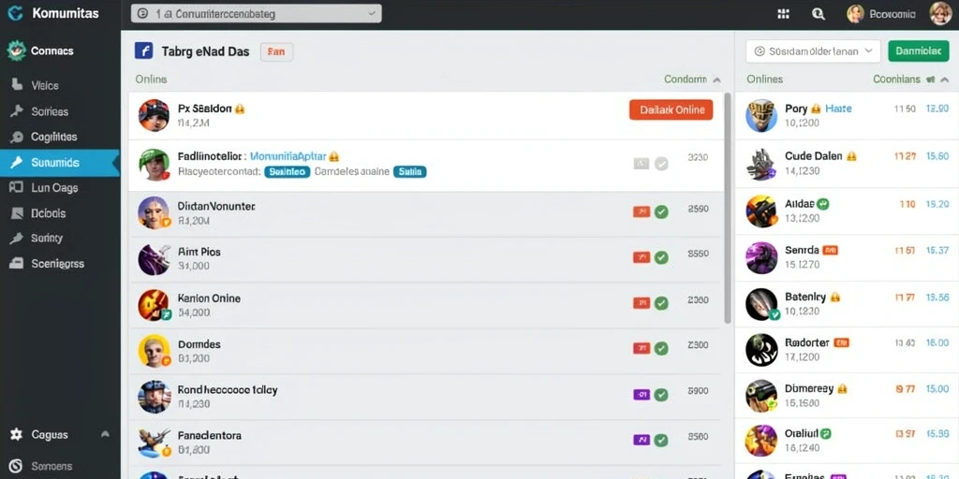959x479 pixels.
Task: Open the Lun Oags sidebar icon
Action: pos(17,187)
